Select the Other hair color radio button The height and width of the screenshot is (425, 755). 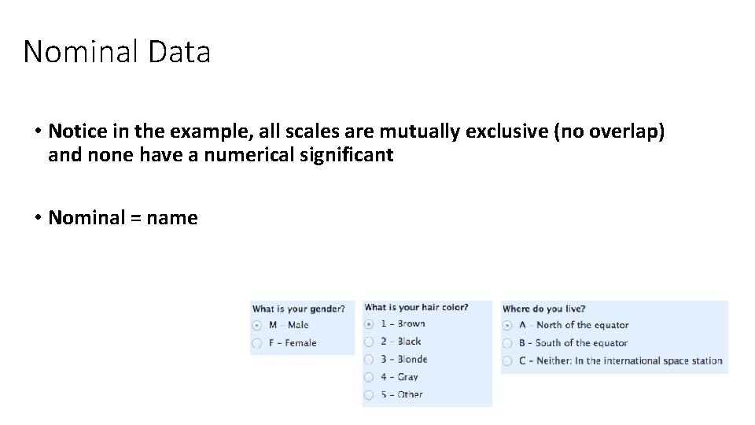369,394
